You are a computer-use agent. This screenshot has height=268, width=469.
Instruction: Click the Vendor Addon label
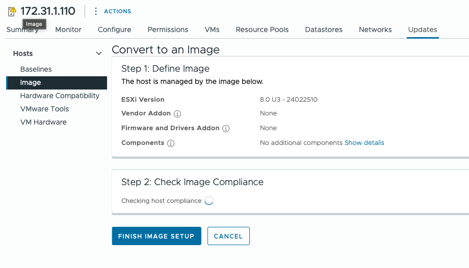(146, 113)
